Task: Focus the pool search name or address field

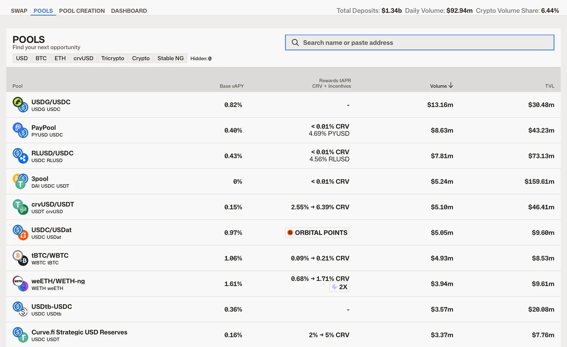Action: 420,42
